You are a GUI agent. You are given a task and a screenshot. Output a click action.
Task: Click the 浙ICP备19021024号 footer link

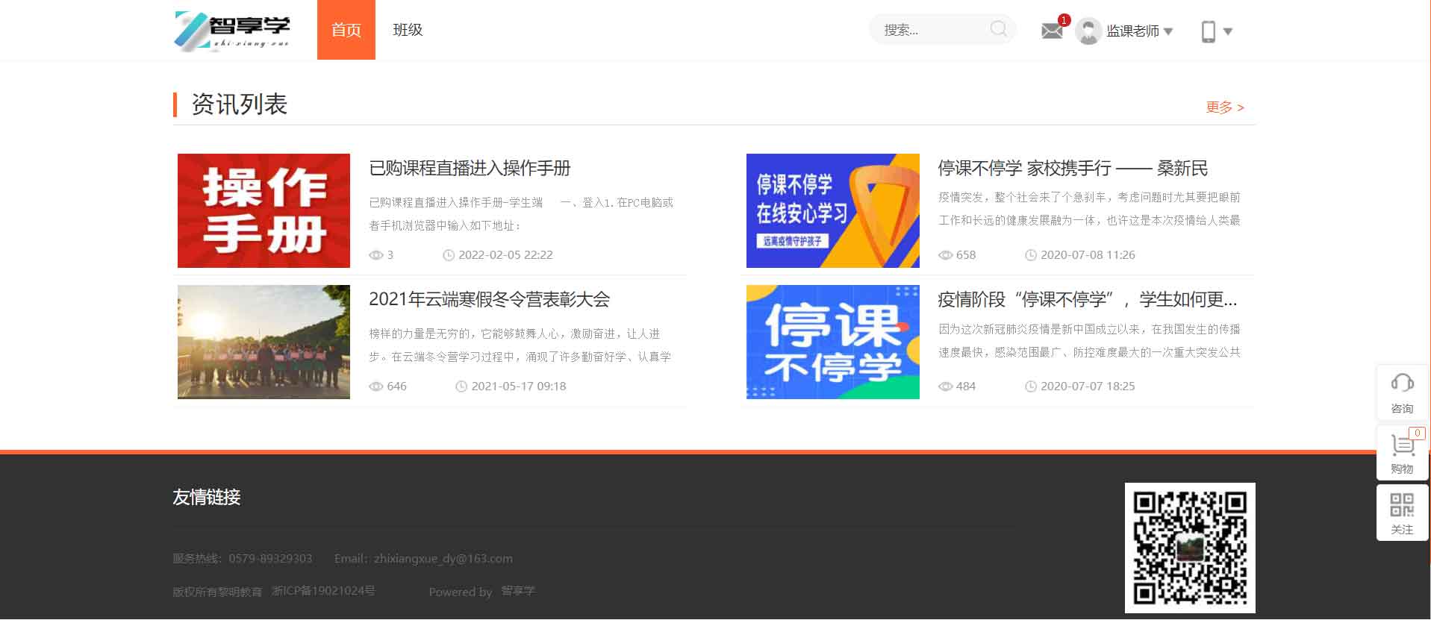pyautogui.click(x=323, y=591)
